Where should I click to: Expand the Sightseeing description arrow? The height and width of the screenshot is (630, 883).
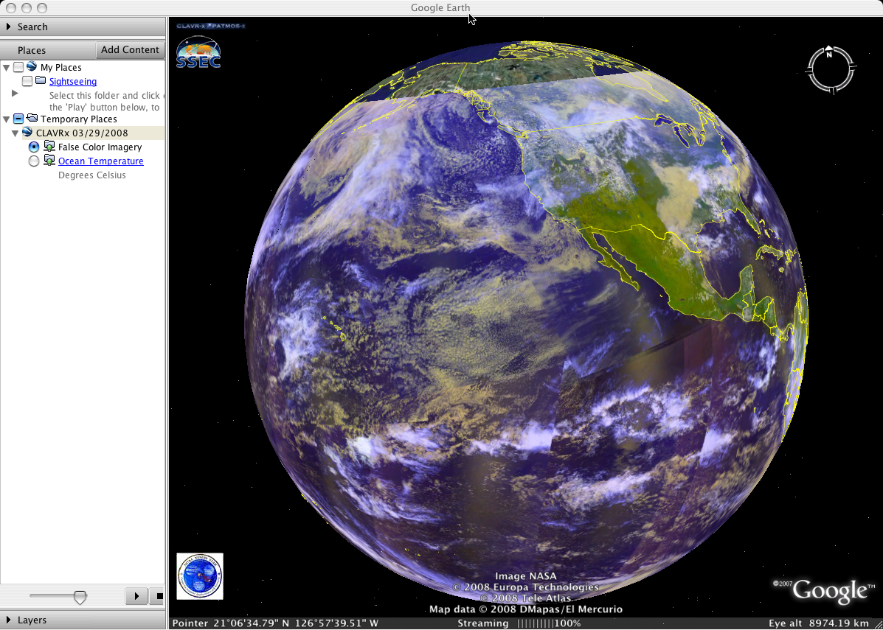click(x=15, y=94)
